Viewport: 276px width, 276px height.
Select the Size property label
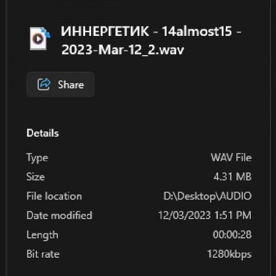[x=35, y=177]
